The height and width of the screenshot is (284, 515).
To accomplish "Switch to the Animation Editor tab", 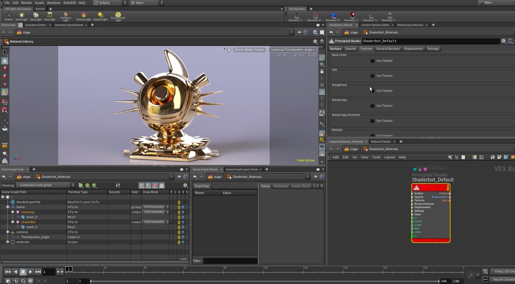I will [36, 25].
